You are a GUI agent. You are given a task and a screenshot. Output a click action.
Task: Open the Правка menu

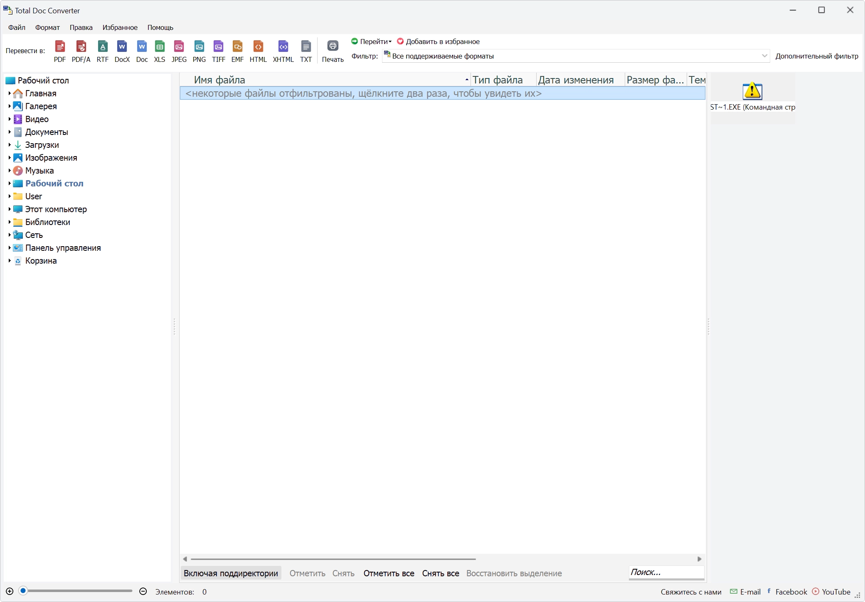click(81, 27)
